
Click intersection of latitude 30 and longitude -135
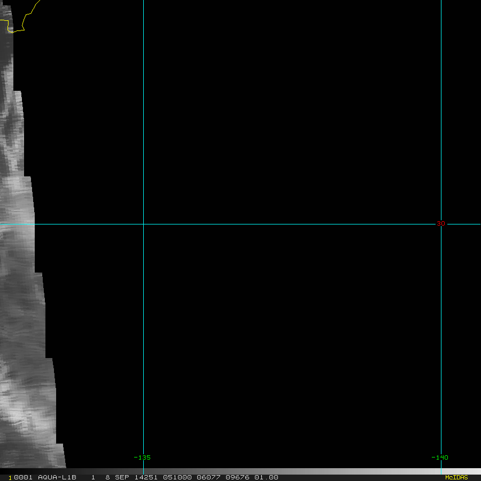144,224
